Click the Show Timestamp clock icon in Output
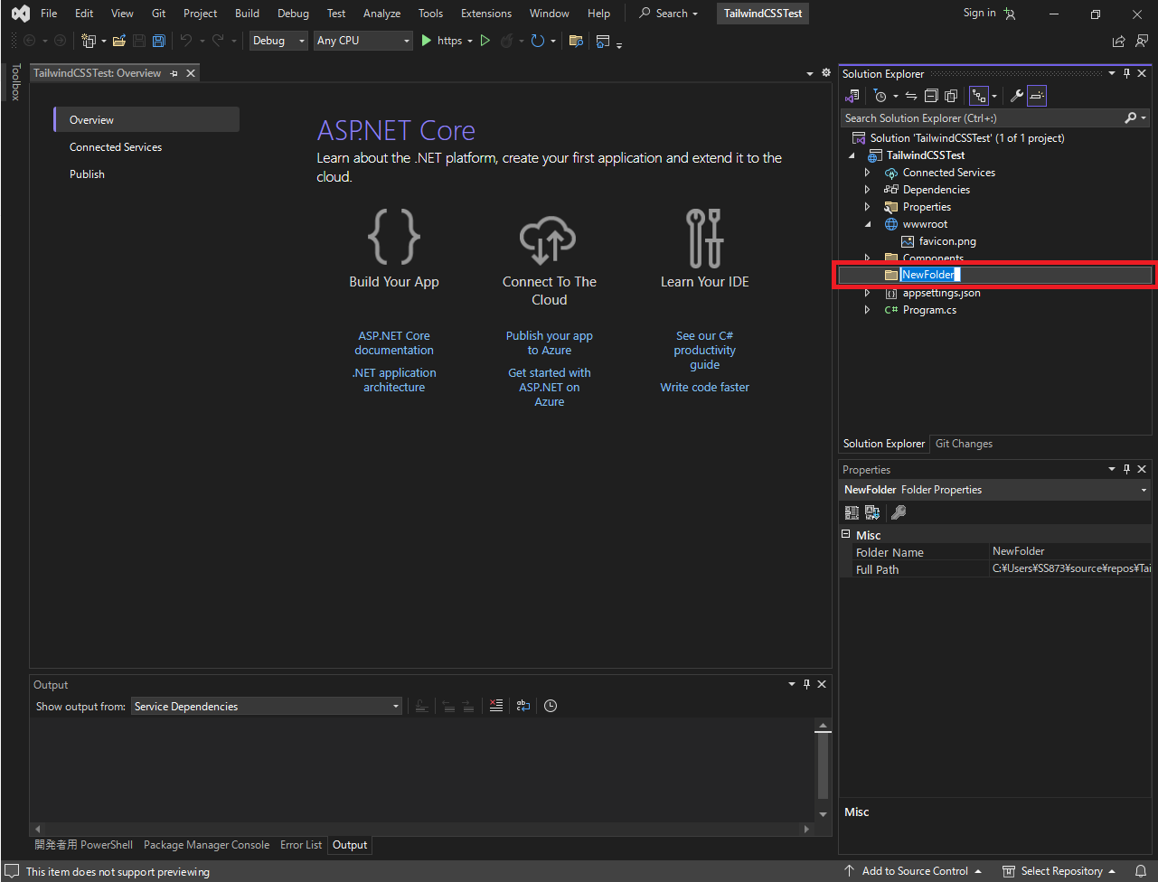 pyautogui.click(x=551, y=706)
